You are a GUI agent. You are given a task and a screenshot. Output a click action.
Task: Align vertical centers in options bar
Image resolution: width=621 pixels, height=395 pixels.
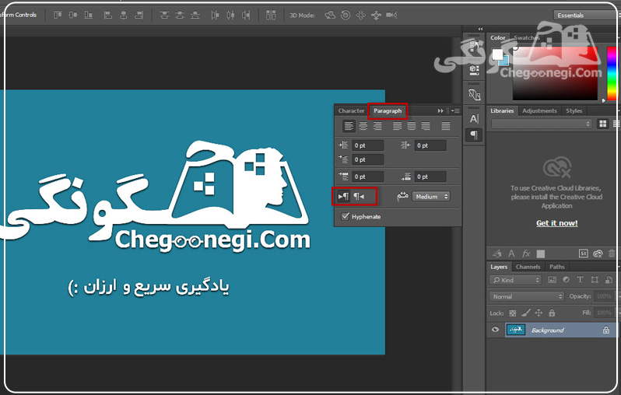point(73,15)
